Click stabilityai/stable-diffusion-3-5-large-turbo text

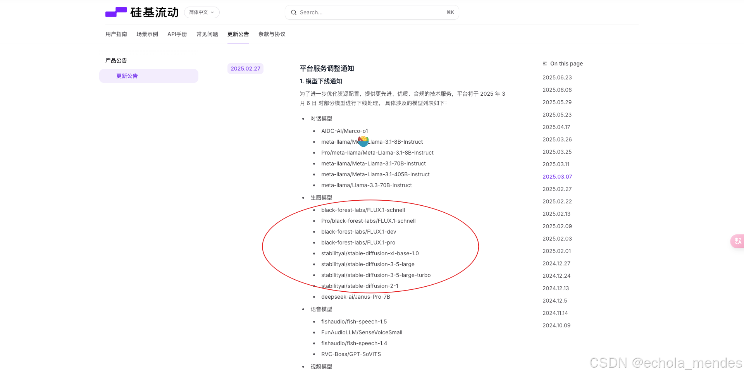click(x=376, y=275)
